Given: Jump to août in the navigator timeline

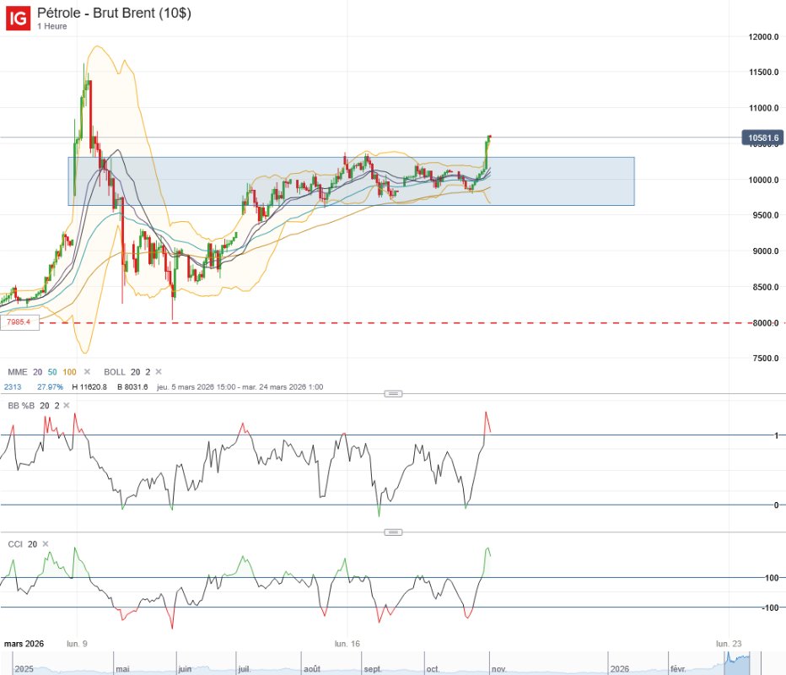Looking at the screenshot, I should click(312, 669).
